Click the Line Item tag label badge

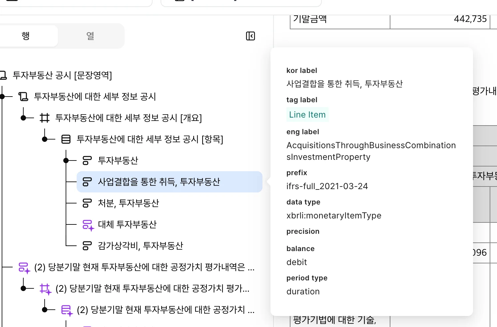click(x=307, y=115)
